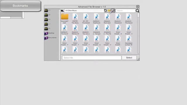Click the circular refresh icon by the path
Viewport: 187px width, 105px height.
(x=105, y=10)
